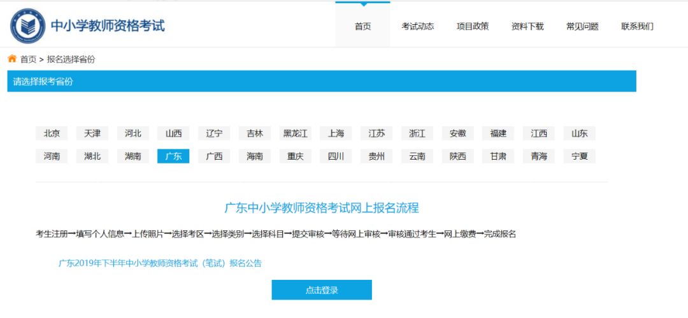688x318 pixels.
Task: Click the orange home icon in breadcrumb
Action: coord(12,59)
